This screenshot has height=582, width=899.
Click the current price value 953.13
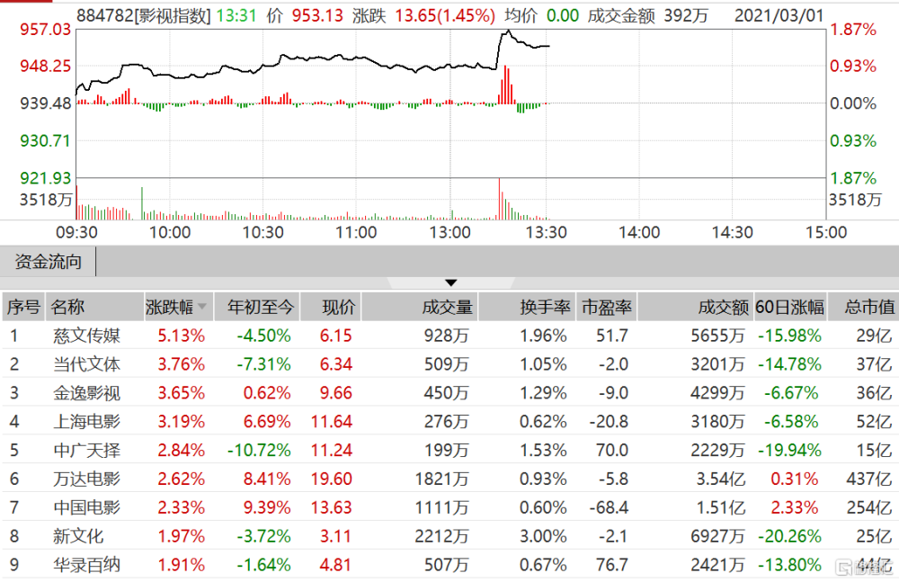click(317, 15)
